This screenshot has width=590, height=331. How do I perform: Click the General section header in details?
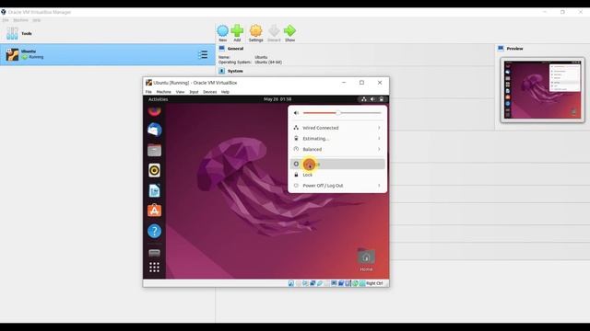coord(235,49)
